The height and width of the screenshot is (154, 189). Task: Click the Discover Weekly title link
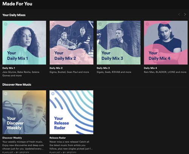tap(12, 138)
